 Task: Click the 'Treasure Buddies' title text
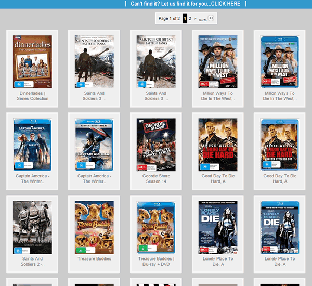pos(94,259)
